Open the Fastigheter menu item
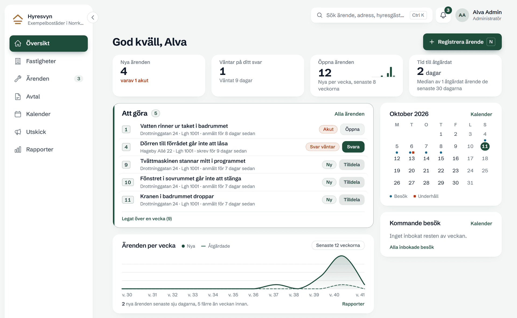517x318 pixels. pyautogui.click(x=48, y=61)
